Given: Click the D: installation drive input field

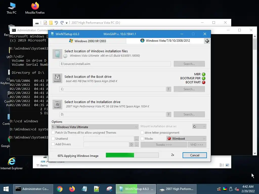Looking at the screenshot, I should tap(113, 114).
